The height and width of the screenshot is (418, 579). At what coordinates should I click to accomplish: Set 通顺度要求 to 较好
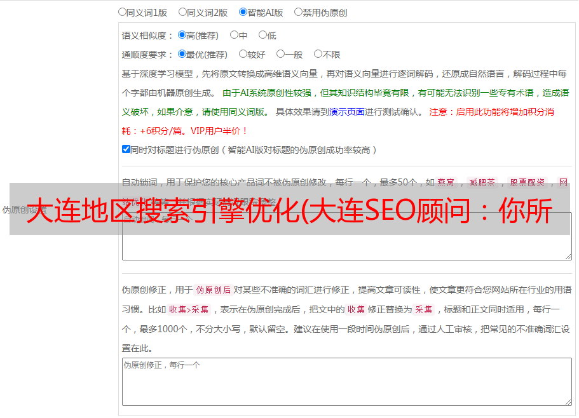(x=243, y=54)
